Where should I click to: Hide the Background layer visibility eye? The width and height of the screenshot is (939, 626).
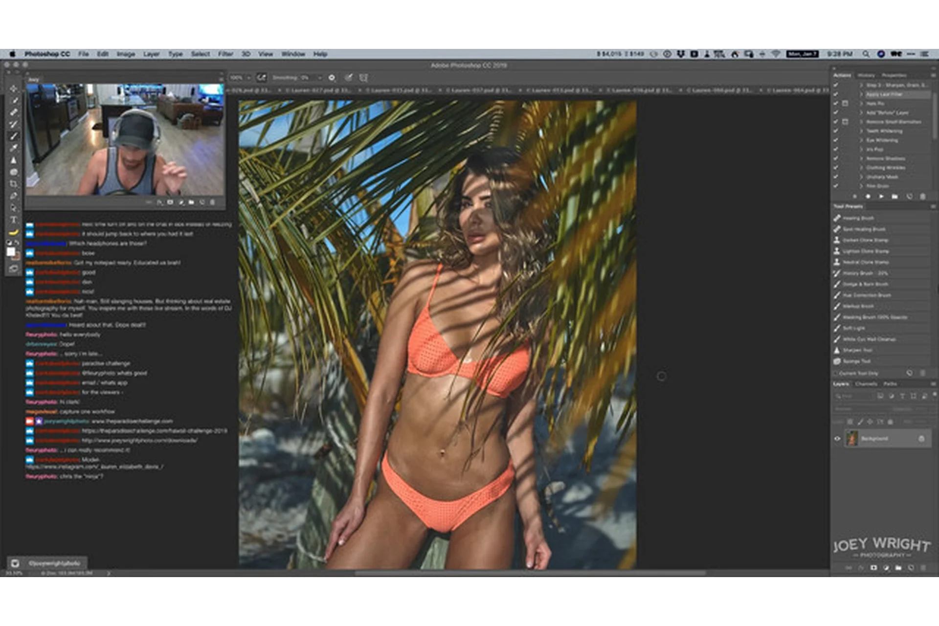pyautogui.click(x=838, y=438)
